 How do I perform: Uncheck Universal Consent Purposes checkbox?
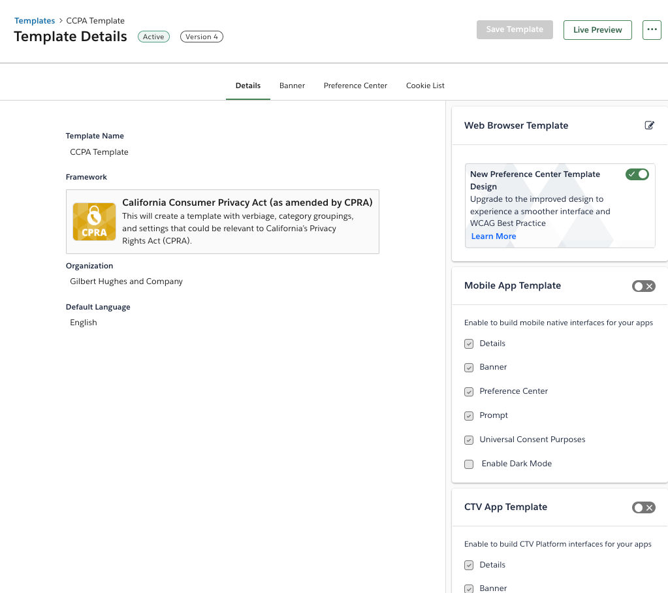tap(469, 440)
